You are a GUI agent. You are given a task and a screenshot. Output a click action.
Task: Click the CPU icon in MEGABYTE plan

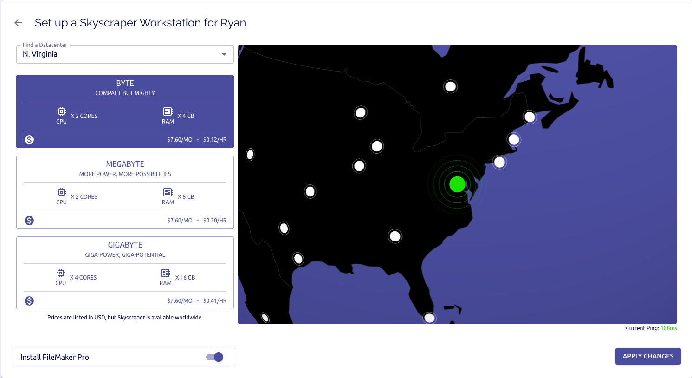pyautogui.click(x=62, y=192)
